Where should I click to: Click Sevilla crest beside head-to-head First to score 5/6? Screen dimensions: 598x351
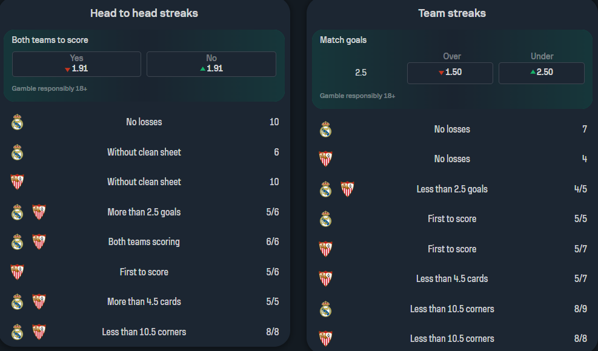pyautogui.click(x=17, y=272)
